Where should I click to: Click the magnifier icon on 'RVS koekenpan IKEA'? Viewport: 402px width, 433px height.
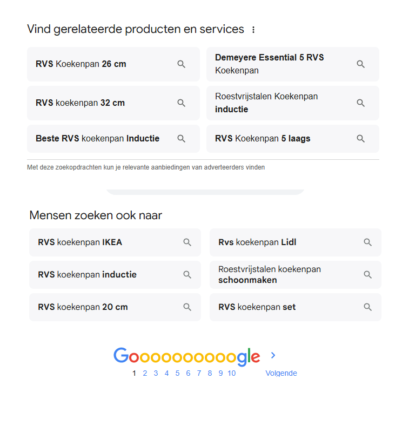(187, 242)
